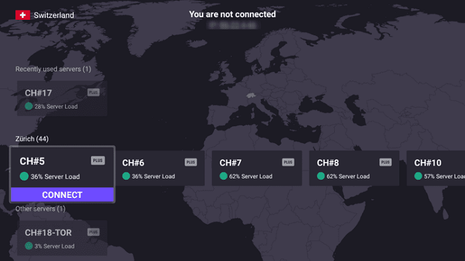Click the Zürich (44) section heading
This screenshot has height=261, width=465.
(32, 139)
